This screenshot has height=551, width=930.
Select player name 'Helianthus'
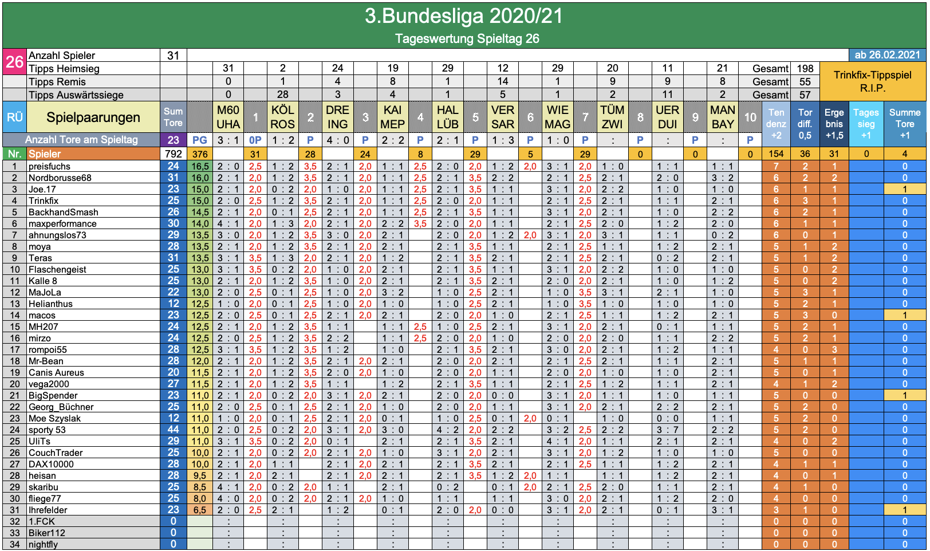(50, 304)
